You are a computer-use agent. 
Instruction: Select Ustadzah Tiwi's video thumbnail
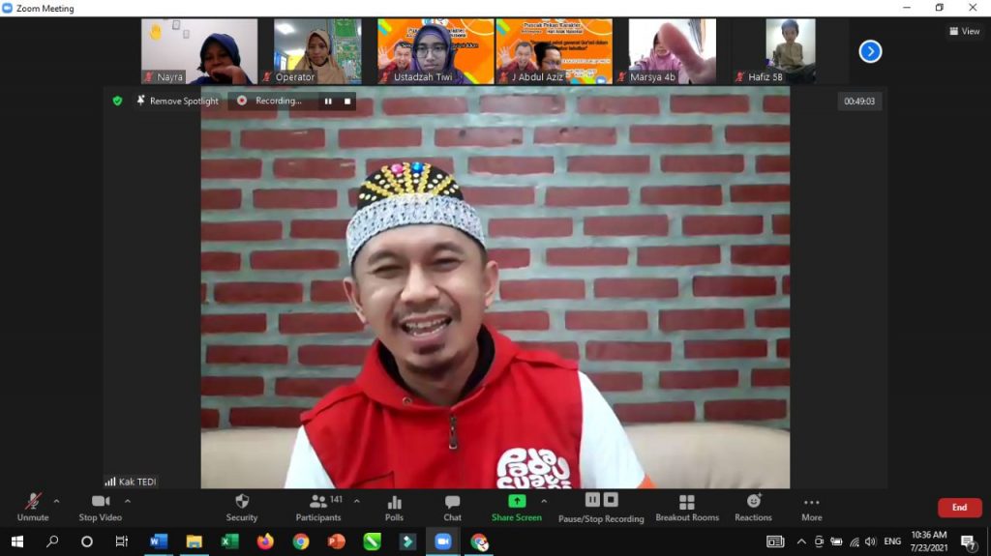click(x=435, y=50)
